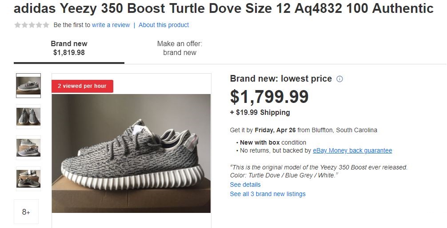Click the five-star rating icons

coord(32,25)
